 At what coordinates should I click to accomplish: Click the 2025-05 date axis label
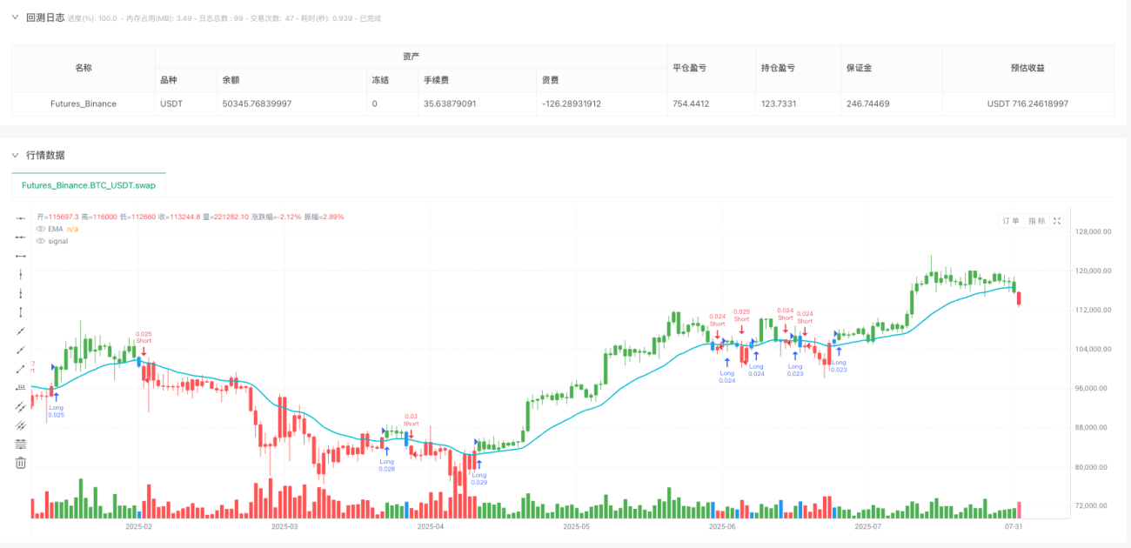point(576,526)
